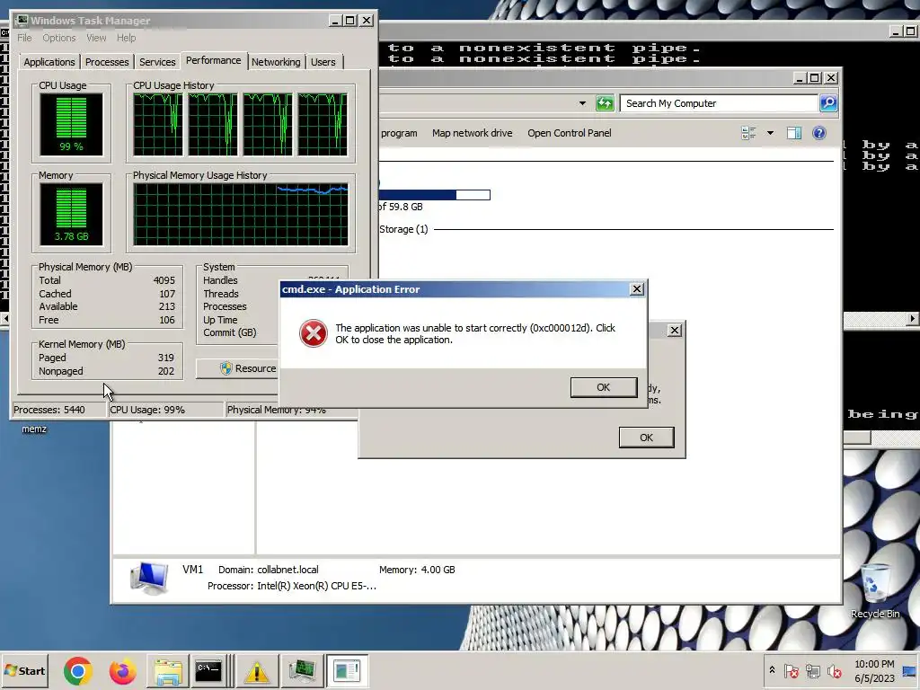Image resolution: width=920 pixels, height=690 pixels.
Task: Click the CPU Usage 99% gauge
Action: point(71,124)
